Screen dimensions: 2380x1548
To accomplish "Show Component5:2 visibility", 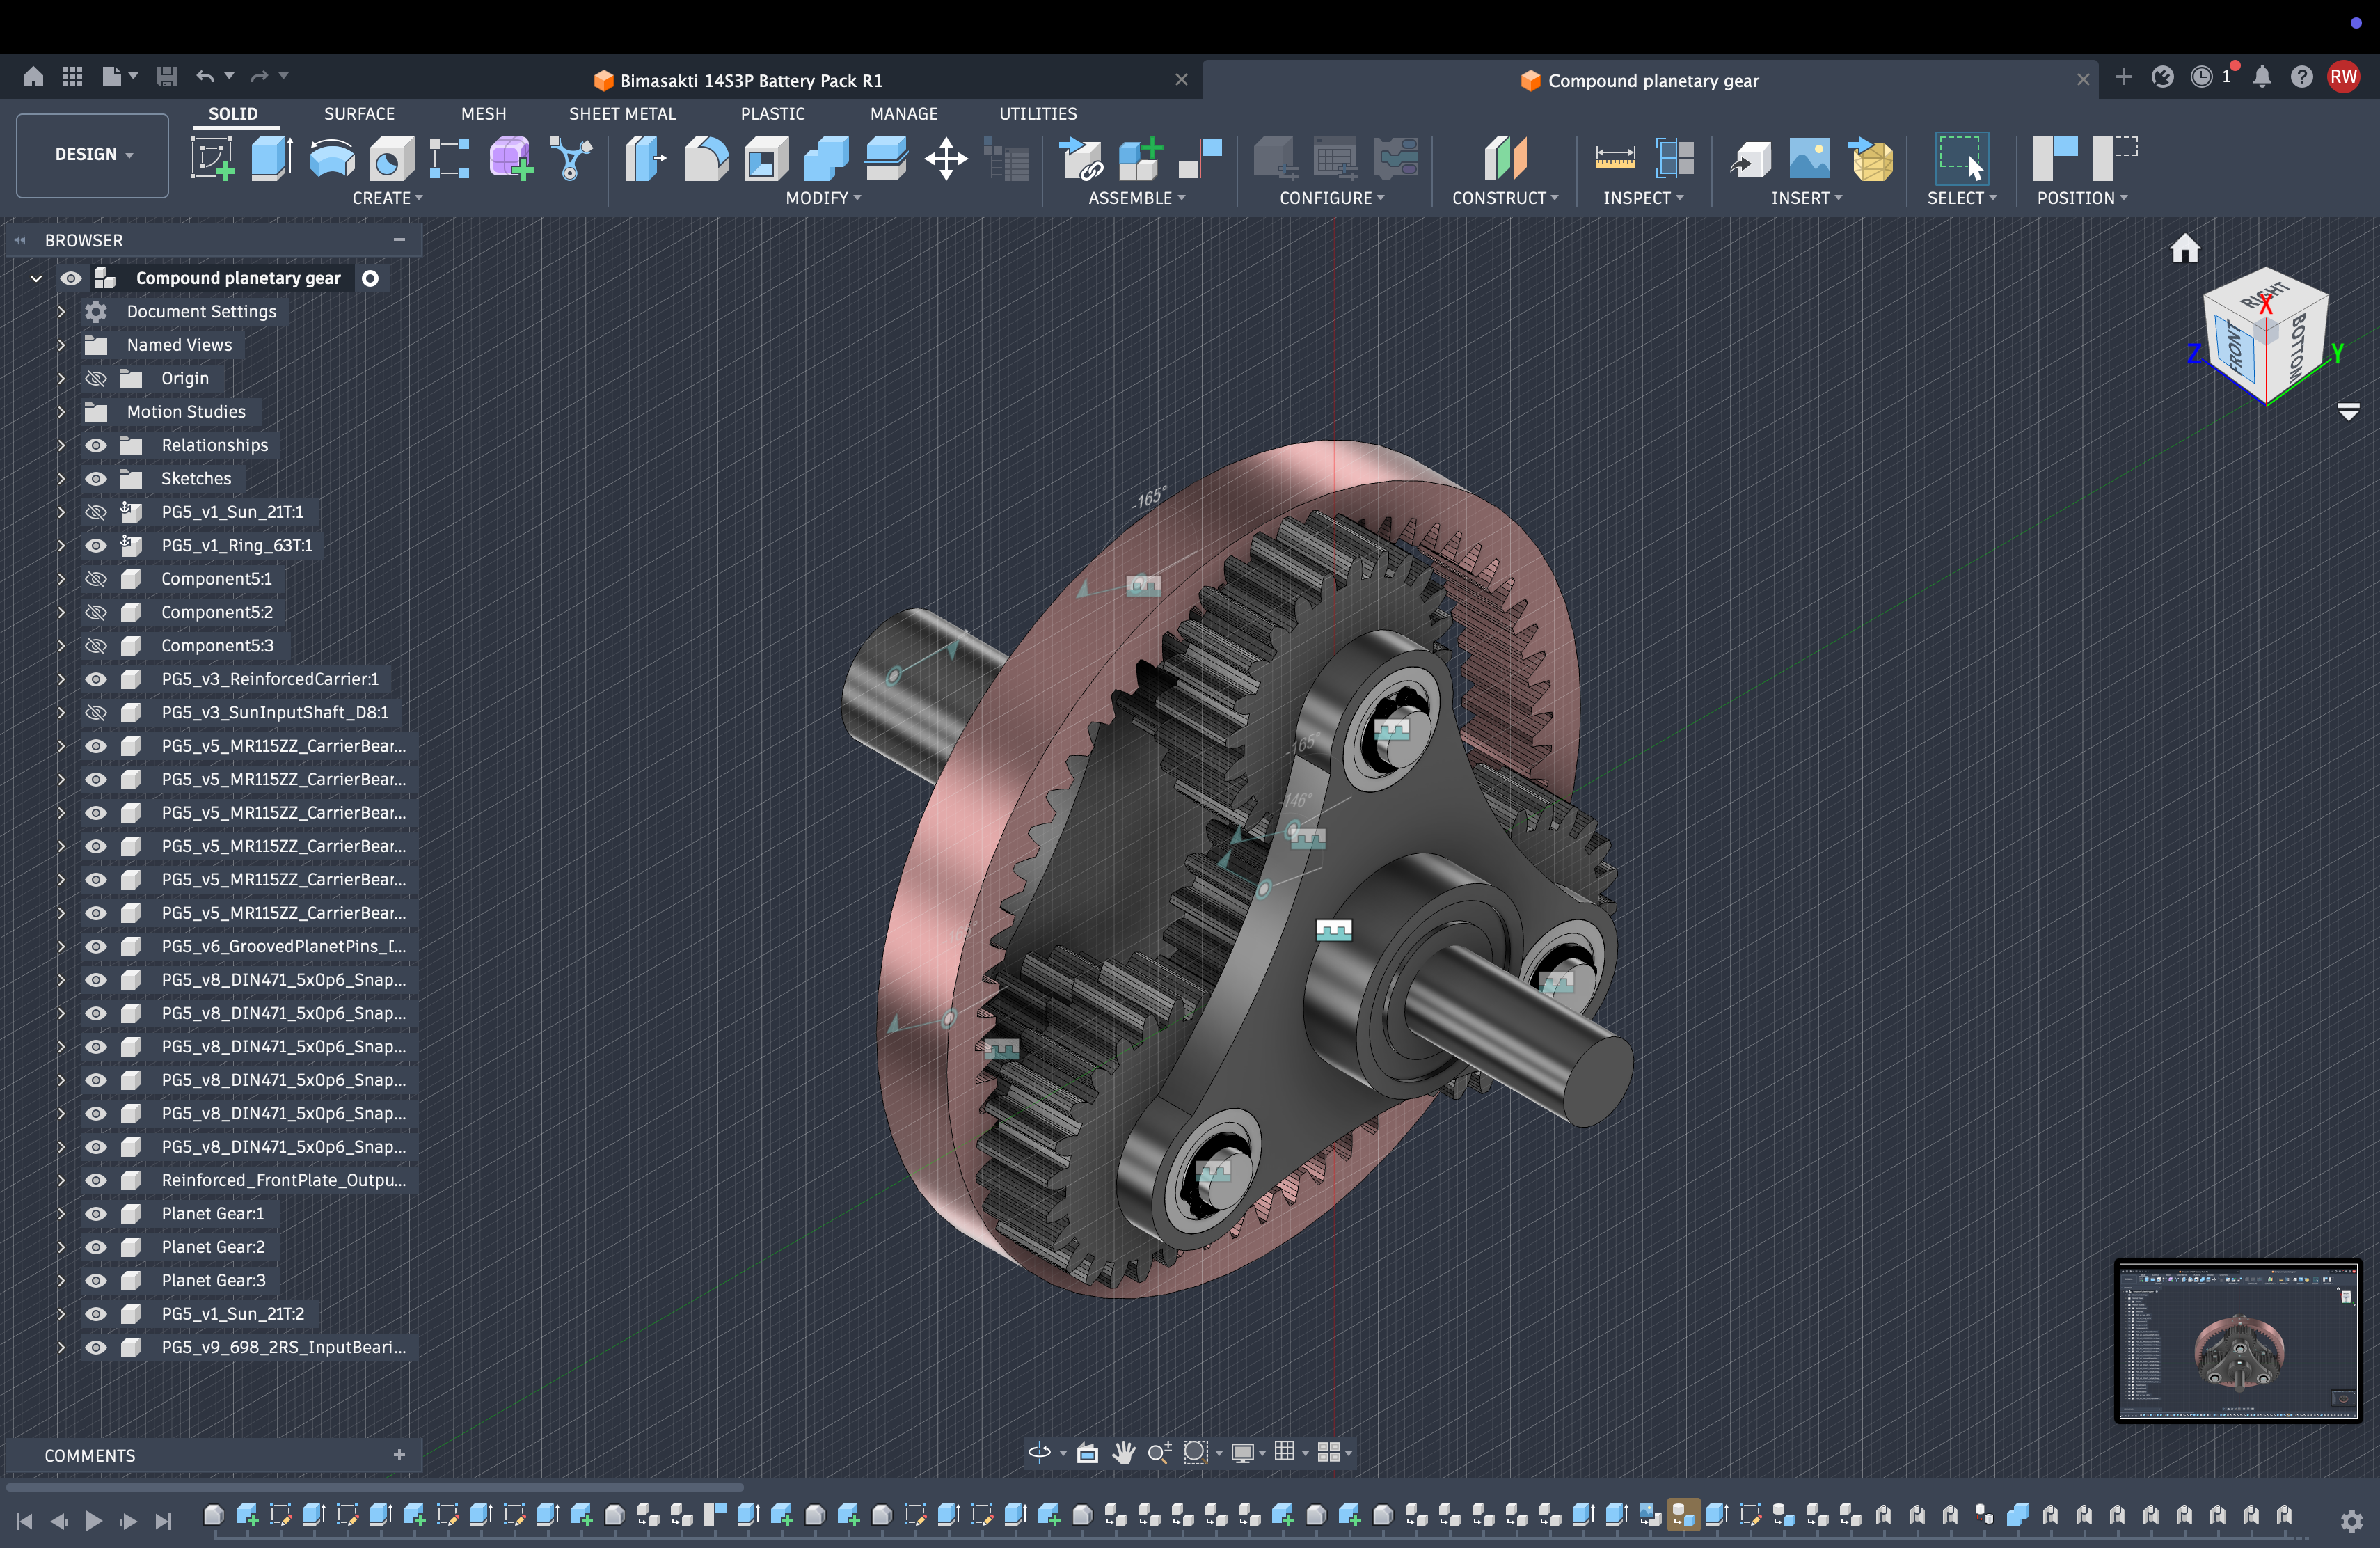I will coord(96,612).
